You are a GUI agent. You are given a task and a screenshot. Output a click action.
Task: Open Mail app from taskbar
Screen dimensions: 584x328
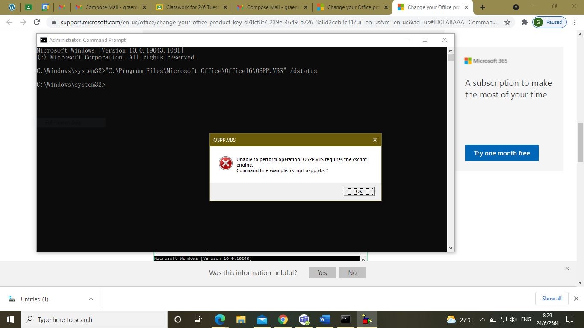click(262, 319)
